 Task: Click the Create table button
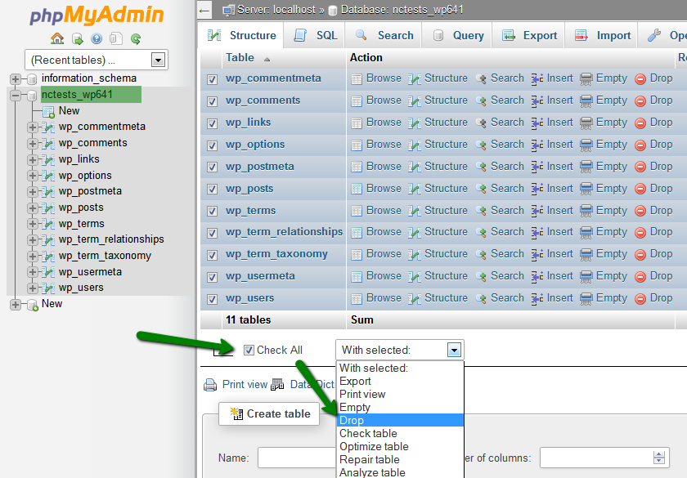point(271,413)
